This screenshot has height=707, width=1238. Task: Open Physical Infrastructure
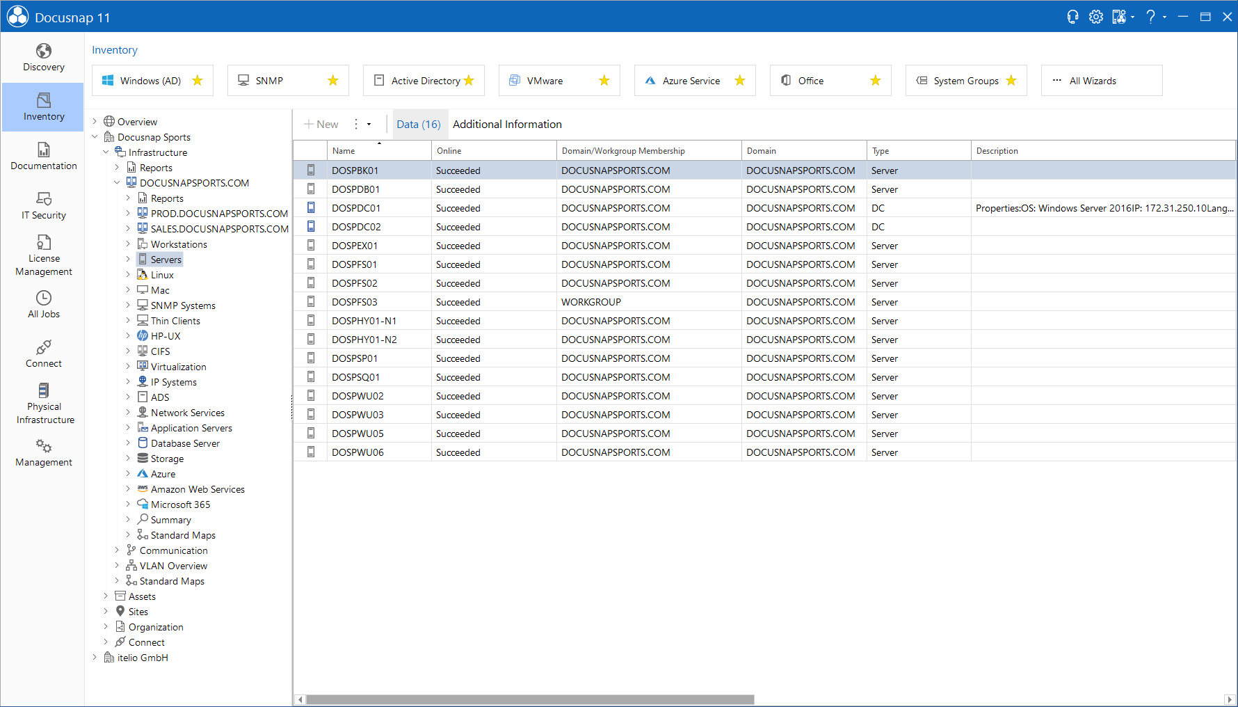(x=43, y=404)
